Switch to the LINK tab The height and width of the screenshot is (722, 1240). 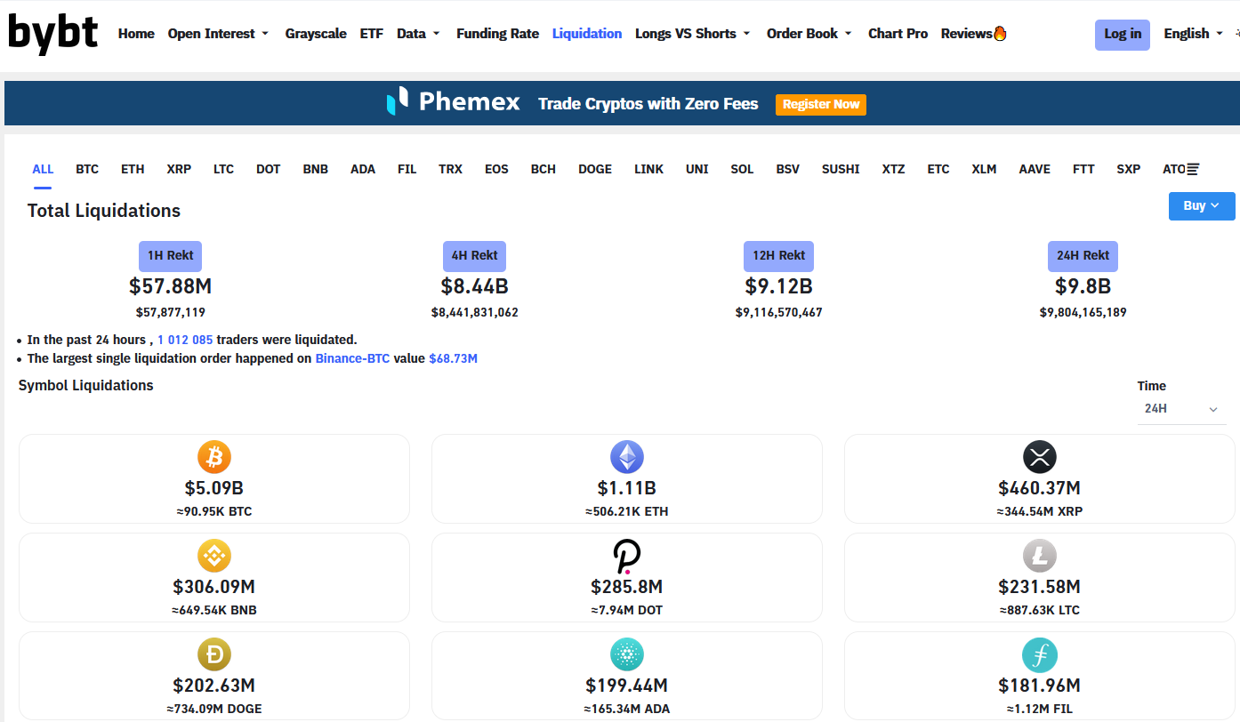[x=649, y=169]
